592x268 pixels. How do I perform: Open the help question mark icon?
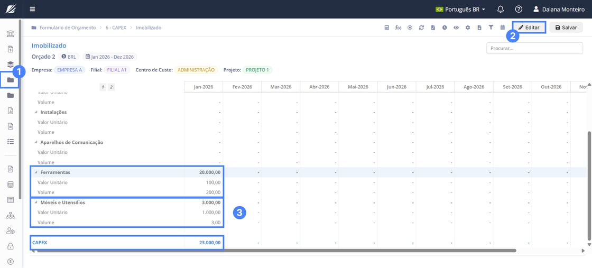(x=519, y=9)
